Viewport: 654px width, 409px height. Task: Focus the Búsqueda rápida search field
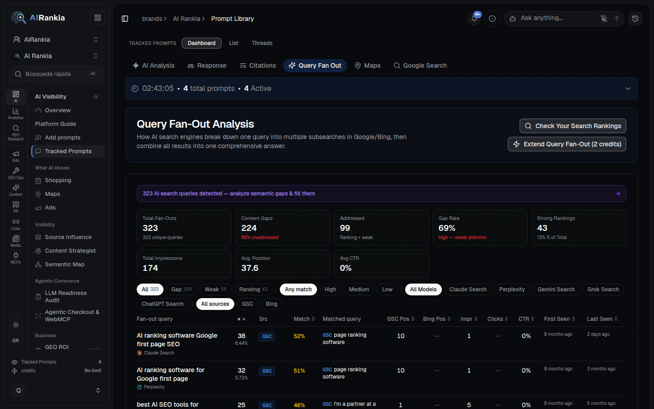click(56, 74)
